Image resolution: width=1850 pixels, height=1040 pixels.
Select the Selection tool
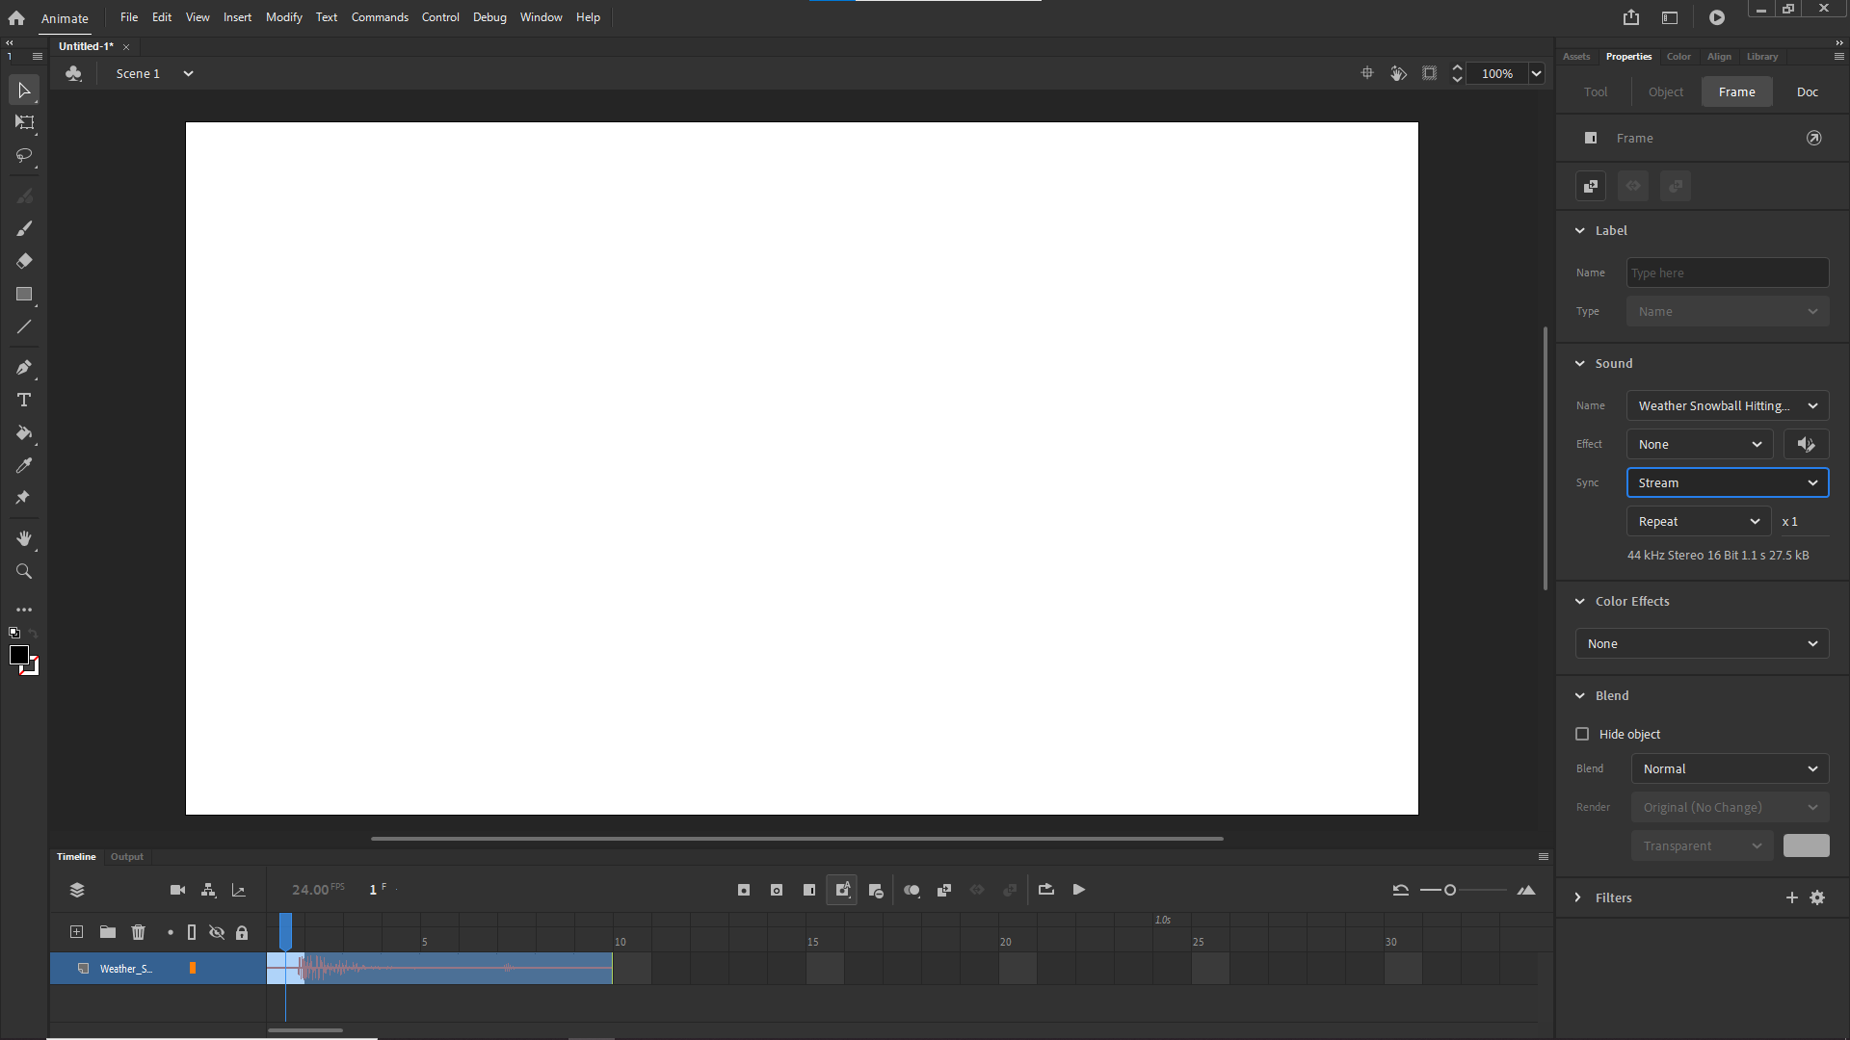click(24, 90)
